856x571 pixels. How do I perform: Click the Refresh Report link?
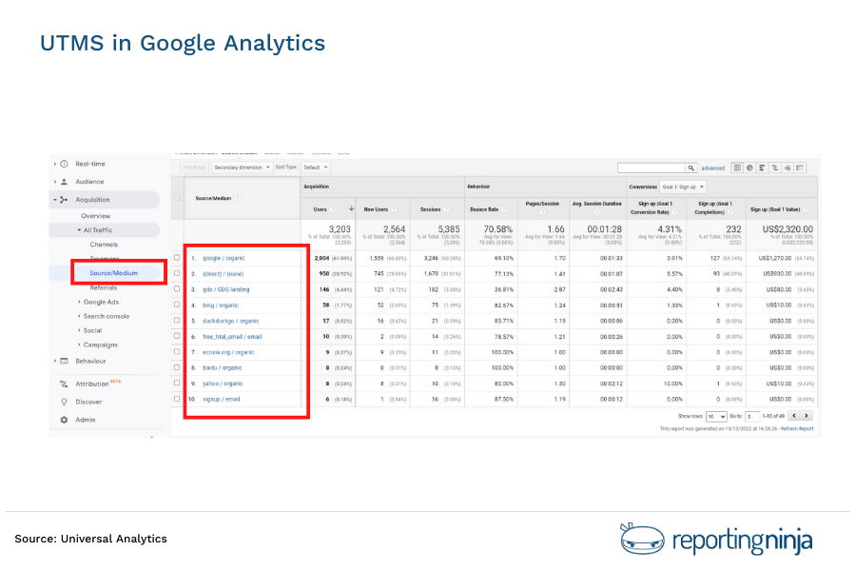(x=798, y=429)
